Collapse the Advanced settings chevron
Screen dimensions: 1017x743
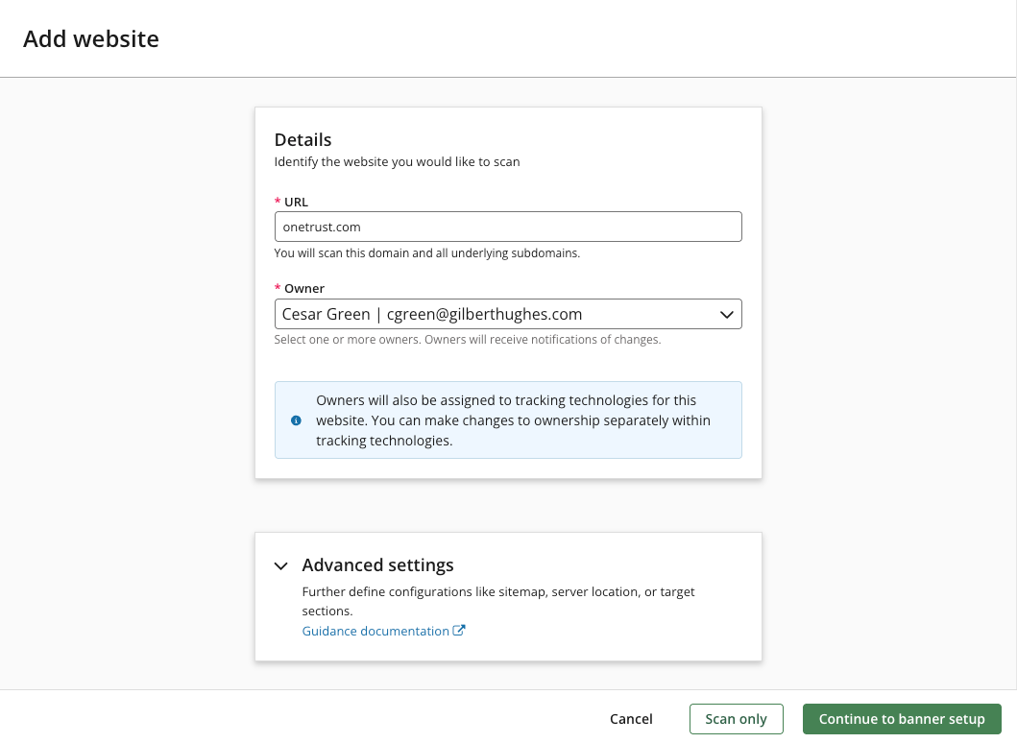pos(280,566)
